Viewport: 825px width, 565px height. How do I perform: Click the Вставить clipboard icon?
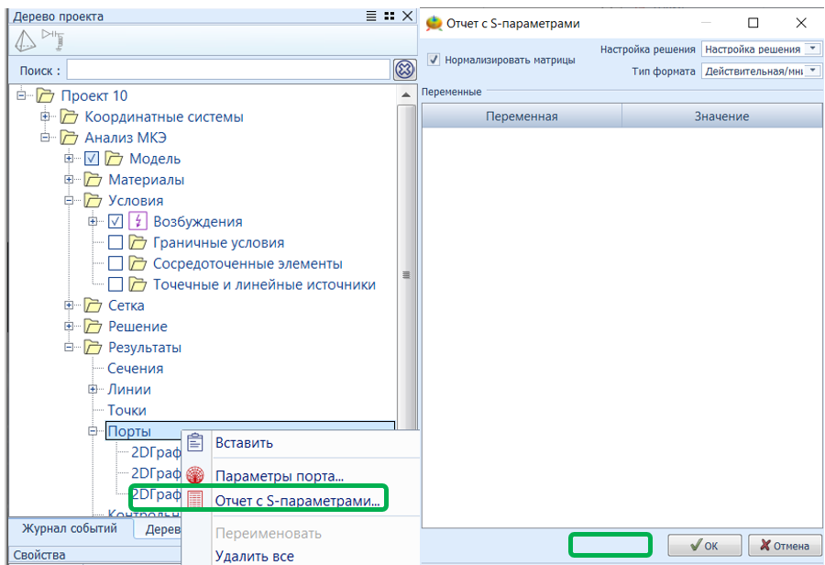pyautogui.click(x=194, y=442)
